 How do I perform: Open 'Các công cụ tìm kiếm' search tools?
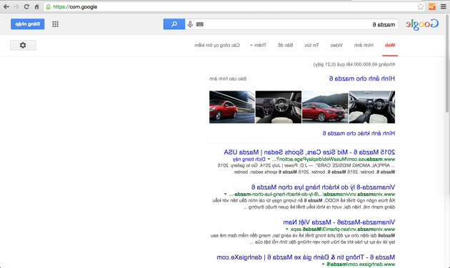[x=217, y=45]
